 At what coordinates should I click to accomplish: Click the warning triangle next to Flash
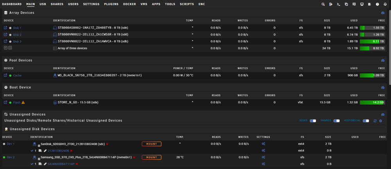point(23,102)
